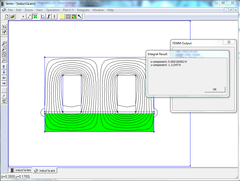Open the Edit menu

[19, 10]
